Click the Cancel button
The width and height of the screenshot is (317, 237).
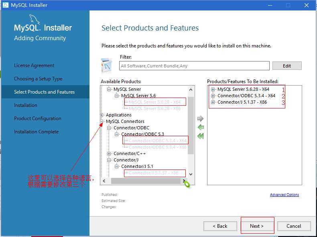pos(294,226)
